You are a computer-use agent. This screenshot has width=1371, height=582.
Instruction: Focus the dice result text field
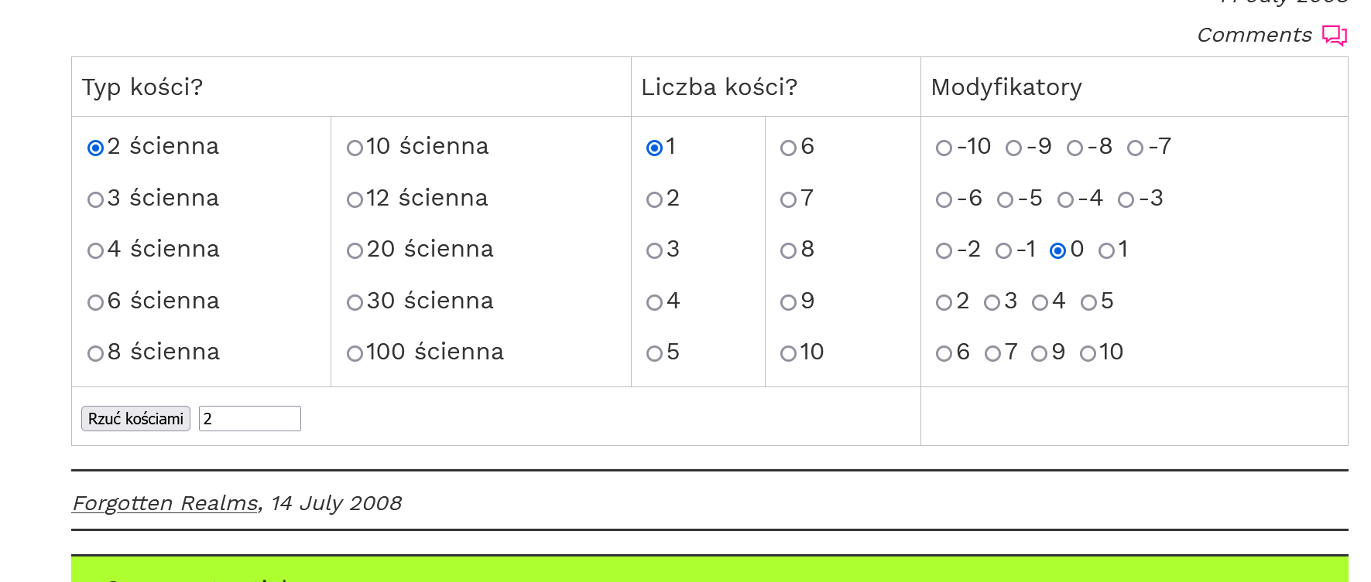[x=250, y=418]
